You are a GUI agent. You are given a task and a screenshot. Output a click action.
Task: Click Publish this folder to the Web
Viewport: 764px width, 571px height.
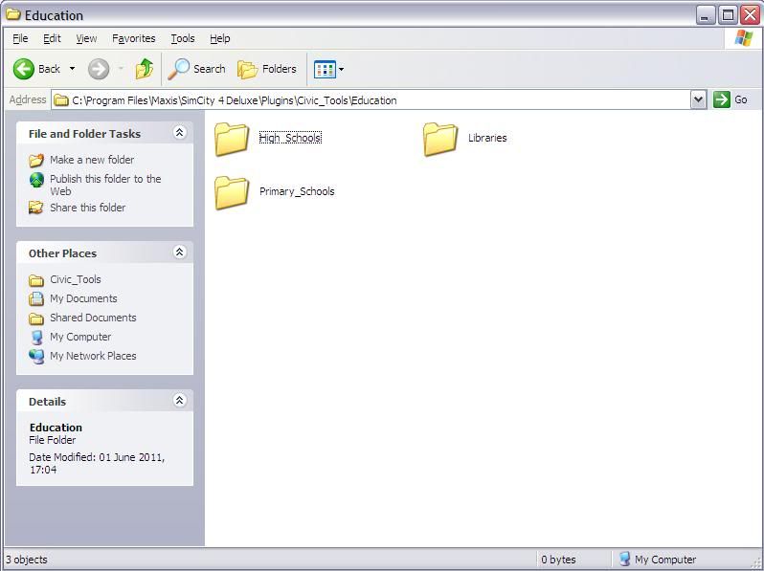coord(105,185)
